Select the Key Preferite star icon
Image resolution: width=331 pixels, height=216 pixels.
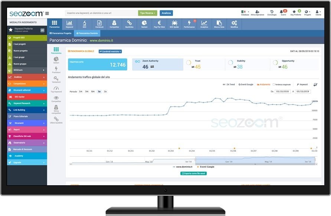tap(294, 11)
